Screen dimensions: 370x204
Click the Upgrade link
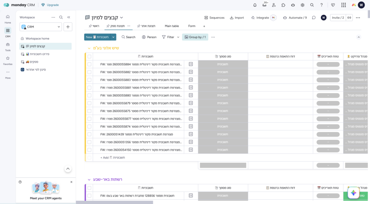50,5
